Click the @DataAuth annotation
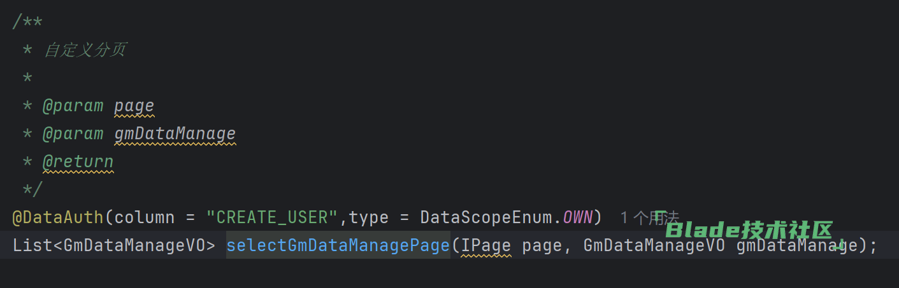The height and width of the screenshot is (288, 899). (57, 217)
